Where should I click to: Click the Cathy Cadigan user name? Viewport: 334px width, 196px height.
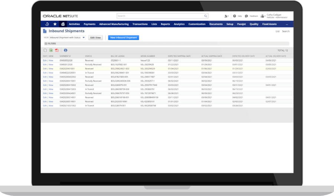click(274, 15)
